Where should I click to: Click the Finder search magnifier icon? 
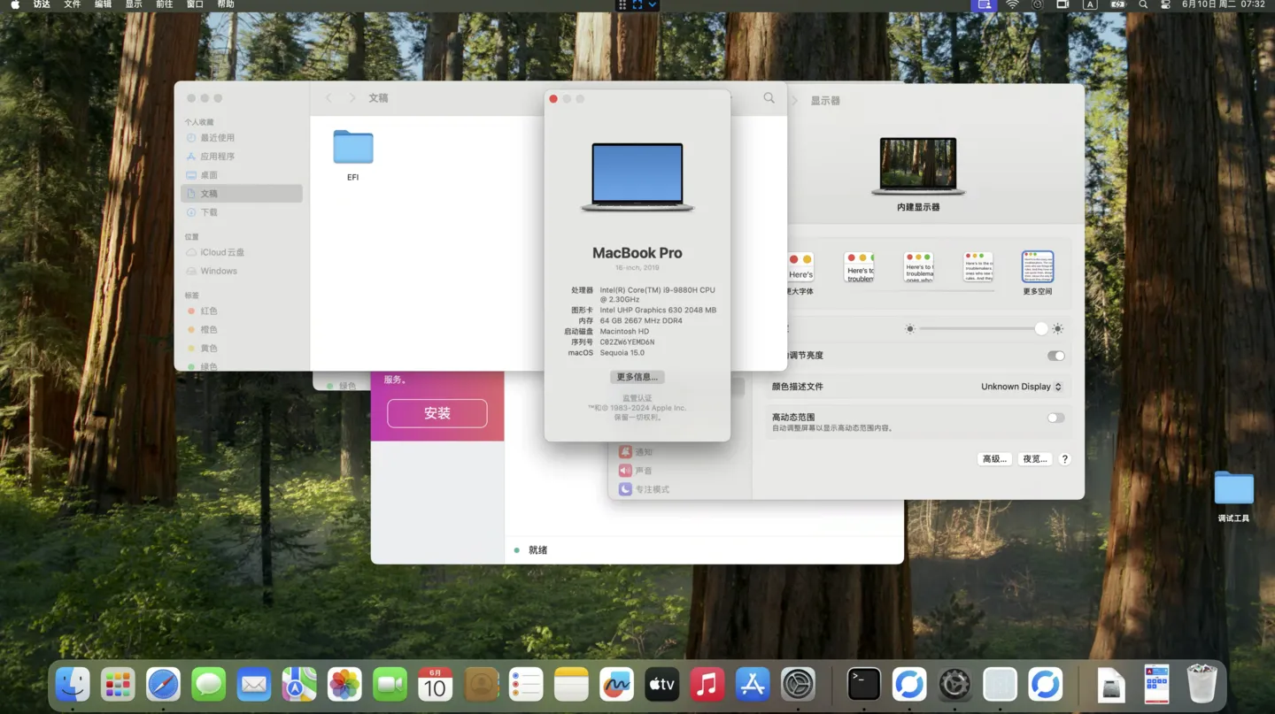[769, 98]
